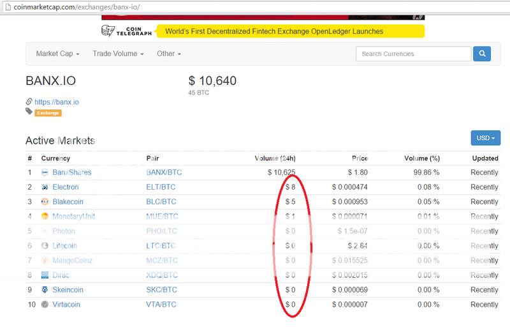Screen dimensions: 510x327
Task: Open the https://banx.io link
Action: coord(57,102)
